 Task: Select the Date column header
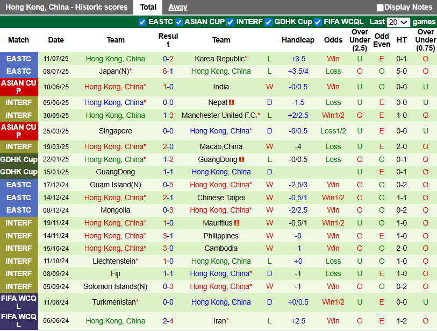[56, 40]
